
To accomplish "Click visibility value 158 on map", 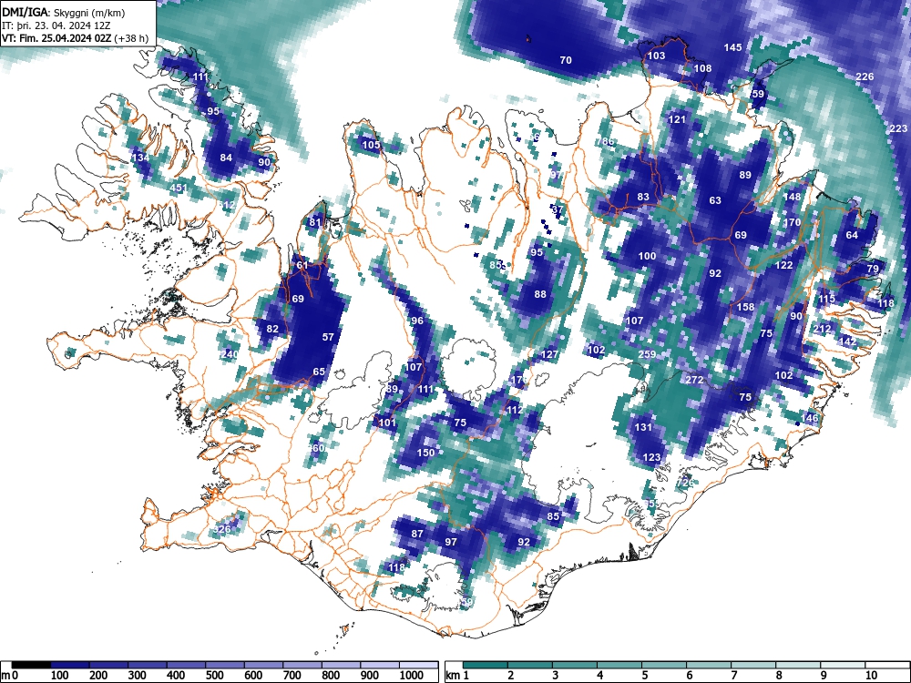I will tap(745, 307).
